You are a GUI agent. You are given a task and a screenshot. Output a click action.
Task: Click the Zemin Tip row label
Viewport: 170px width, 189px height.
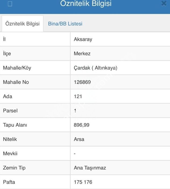[x=14, y=168]
